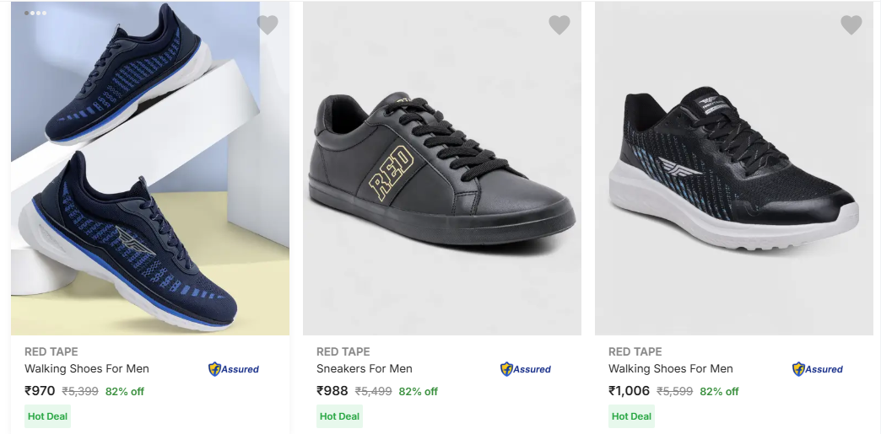Open first Walking Shoes For Men title
Screen dimensions: 881x434
[x=87, y=368]
